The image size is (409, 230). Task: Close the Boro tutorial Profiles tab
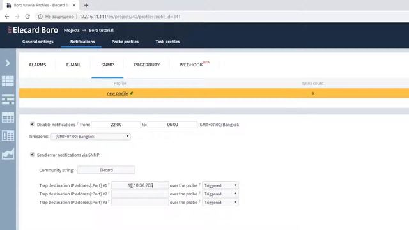(74, 5)
